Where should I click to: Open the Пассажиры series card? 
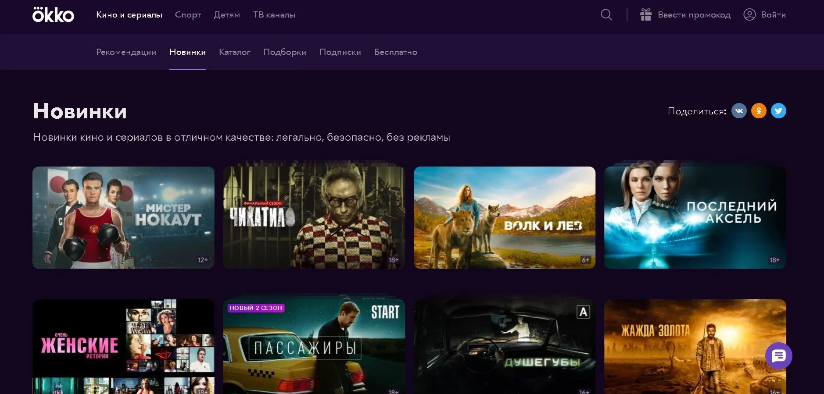pos(314,347)
